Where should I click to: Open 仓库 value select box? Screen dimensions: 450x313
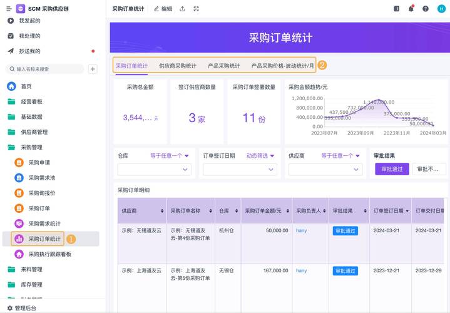click(x=155, y=170)
